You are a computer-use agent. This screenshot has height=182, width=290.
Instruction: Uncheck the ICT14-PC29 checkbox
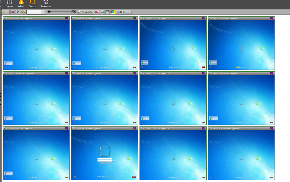73,128
